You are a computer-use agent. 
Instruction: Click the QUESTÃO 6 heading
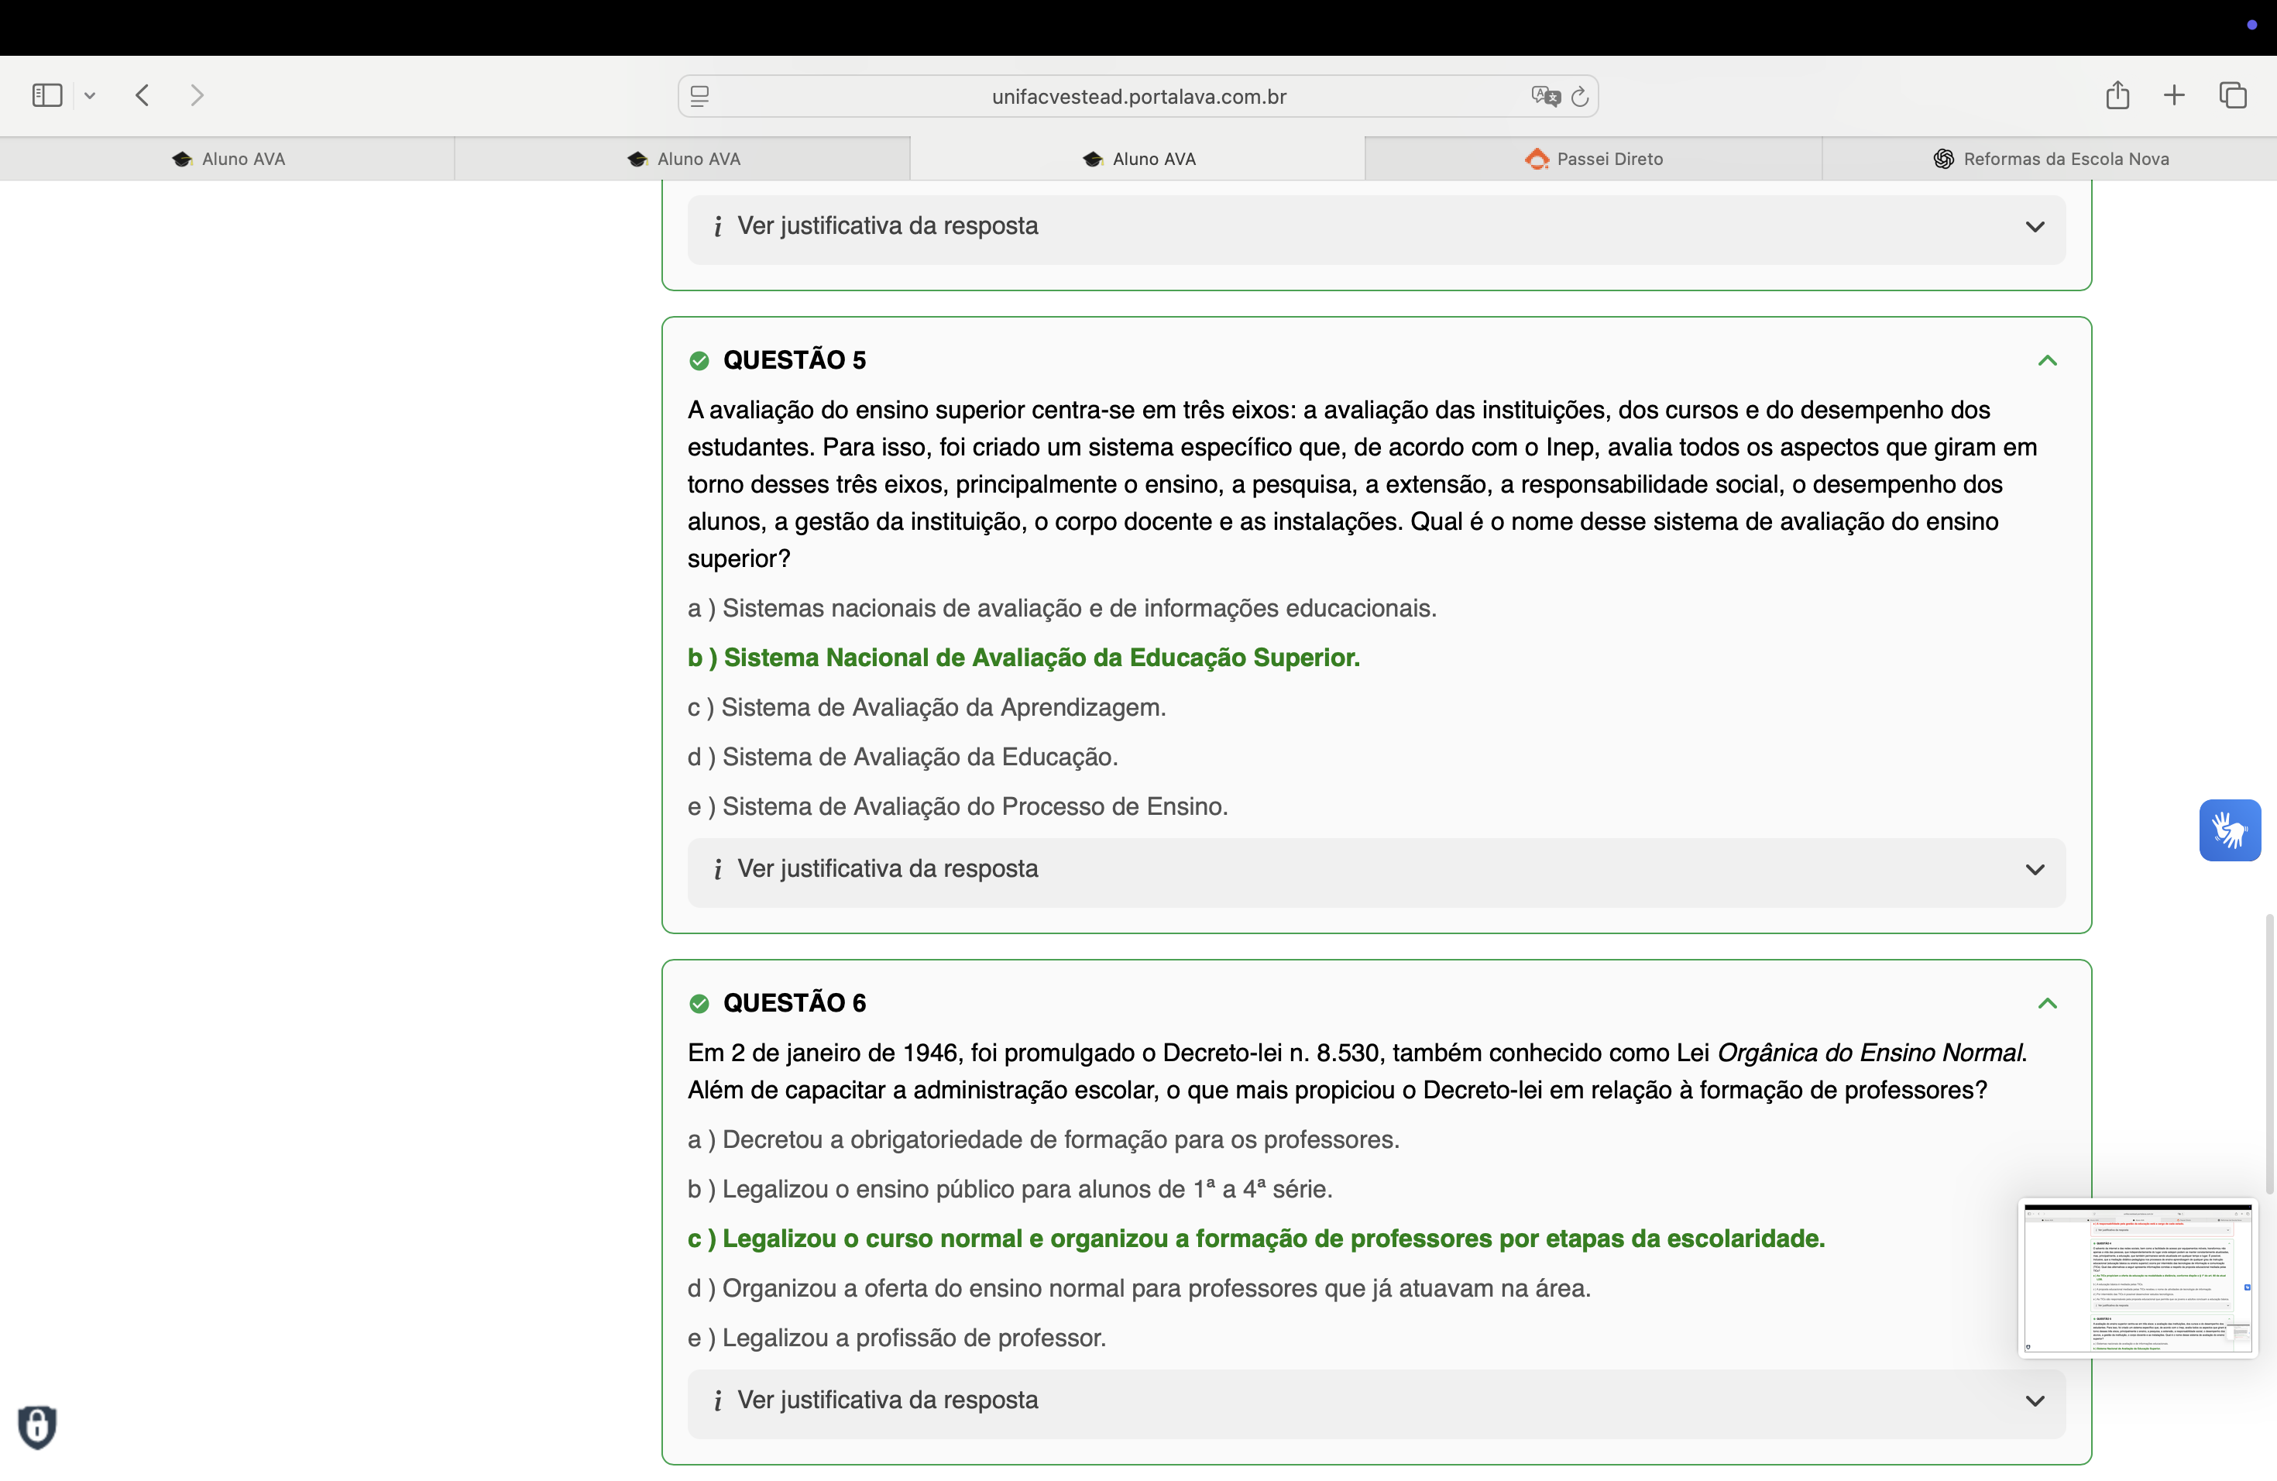(794, 1004)
